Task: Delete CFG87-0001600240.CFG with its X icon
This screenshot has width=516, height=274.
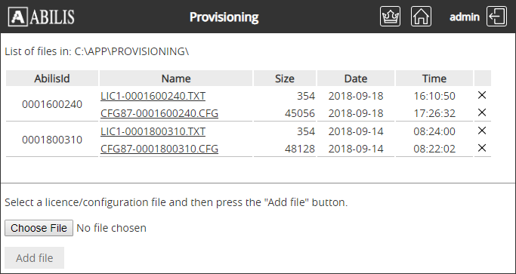Action: [x=482, y=112]
